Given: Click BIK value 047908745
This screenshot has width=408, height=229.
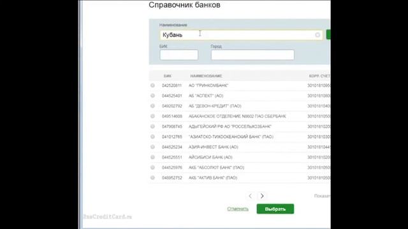Looking at the screenshot, I should [171, 127].
